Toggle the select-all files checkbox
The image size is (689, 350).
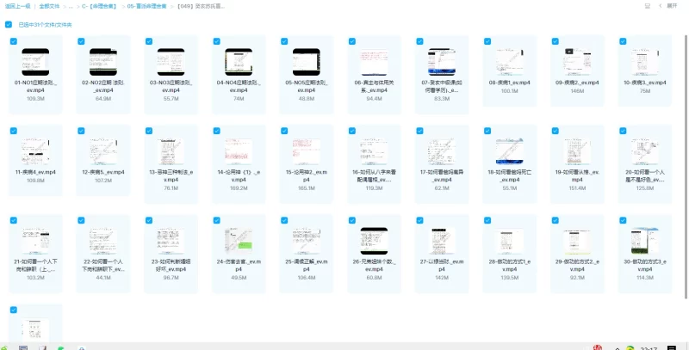[9, 24]
